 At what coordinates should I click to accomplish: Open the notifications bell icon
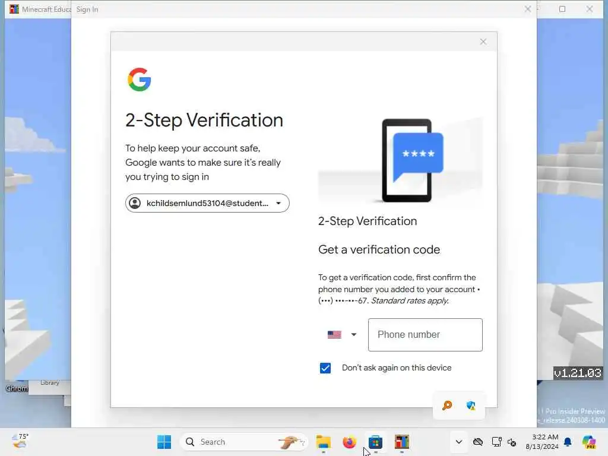pos(568,442)
